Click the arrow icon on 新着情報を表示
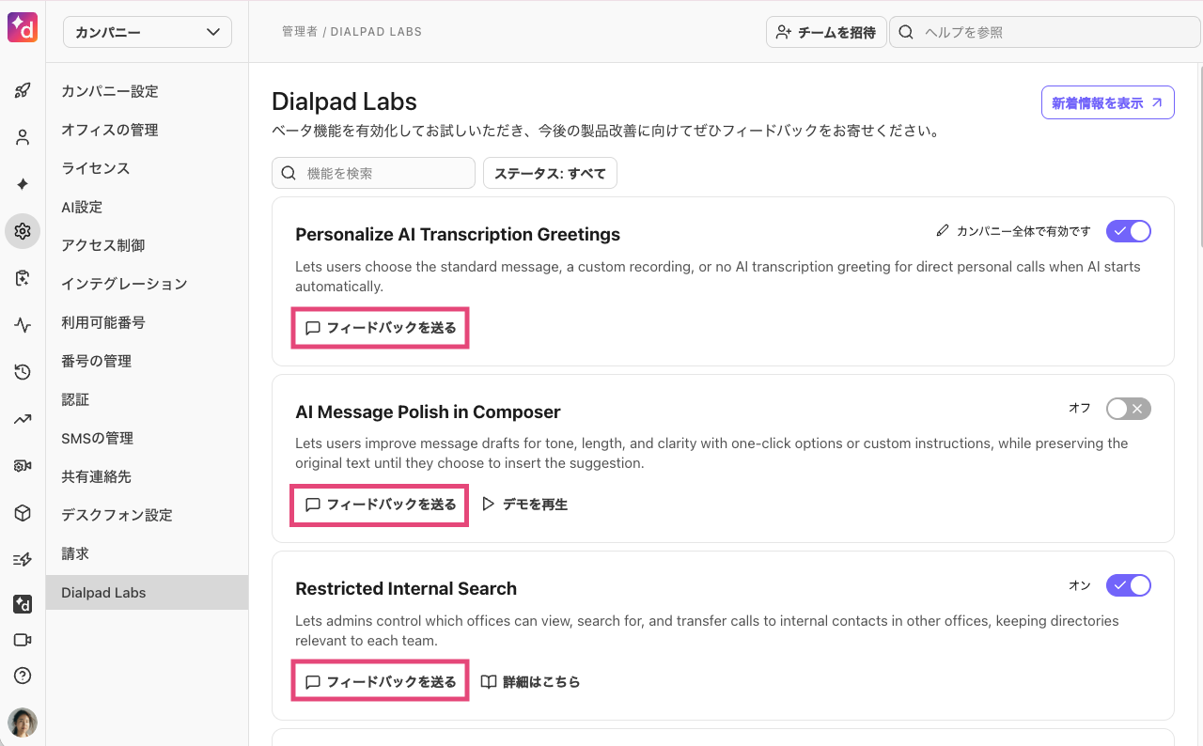1203x746 pixels. pyautogui.click(x=1157, y=103)
